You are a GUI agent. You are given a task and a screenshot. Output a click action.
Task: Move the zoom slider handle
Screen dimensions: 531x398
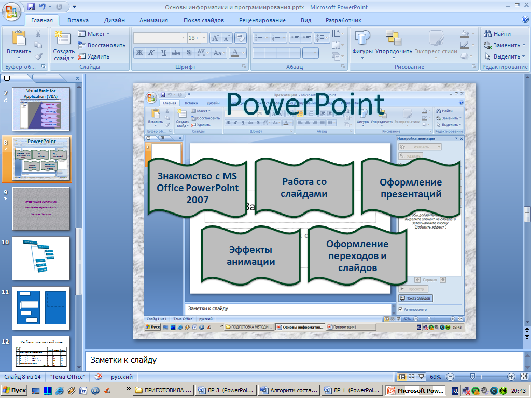point(472,376)
